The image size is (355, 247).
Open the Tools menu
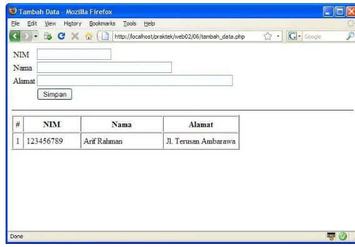[129, 24]
